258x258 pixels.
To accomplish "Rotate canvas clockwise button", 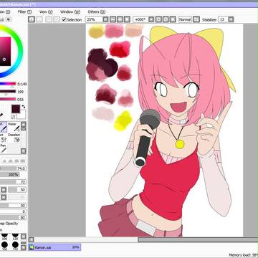I will [x=166, y=19].
